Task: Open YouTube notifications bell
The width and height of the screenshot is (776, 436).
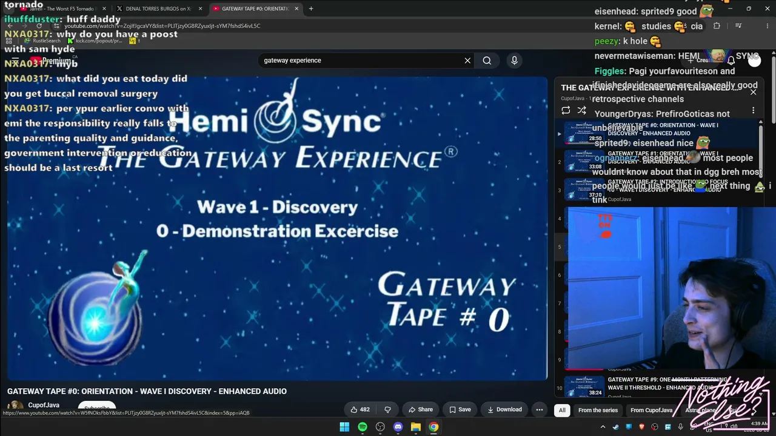Action: (x=731, y=61)
